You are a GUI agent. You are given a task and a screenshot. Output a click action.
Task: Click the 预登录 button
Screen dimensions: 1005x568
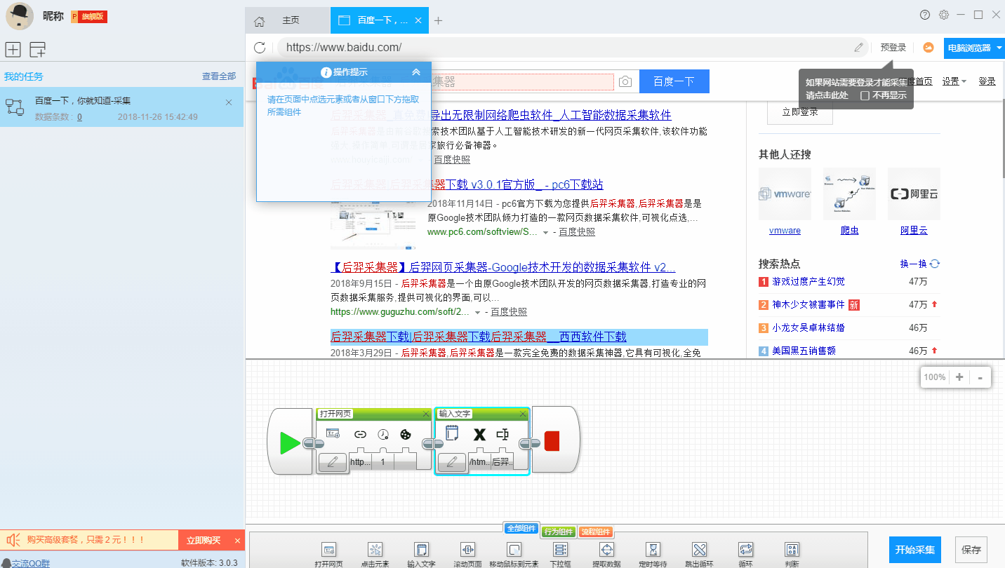893,48
